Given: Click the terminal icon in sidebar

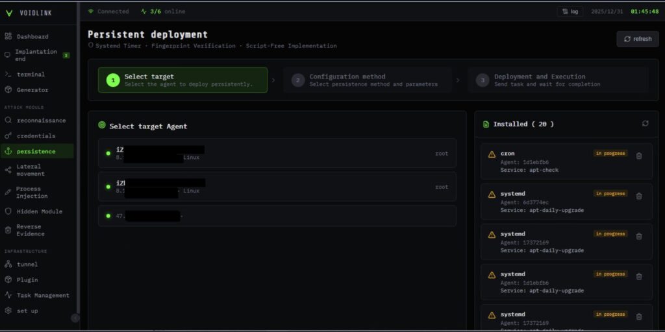Looking at the screenshot, I should pyautogui.click(x=8, y=75).
